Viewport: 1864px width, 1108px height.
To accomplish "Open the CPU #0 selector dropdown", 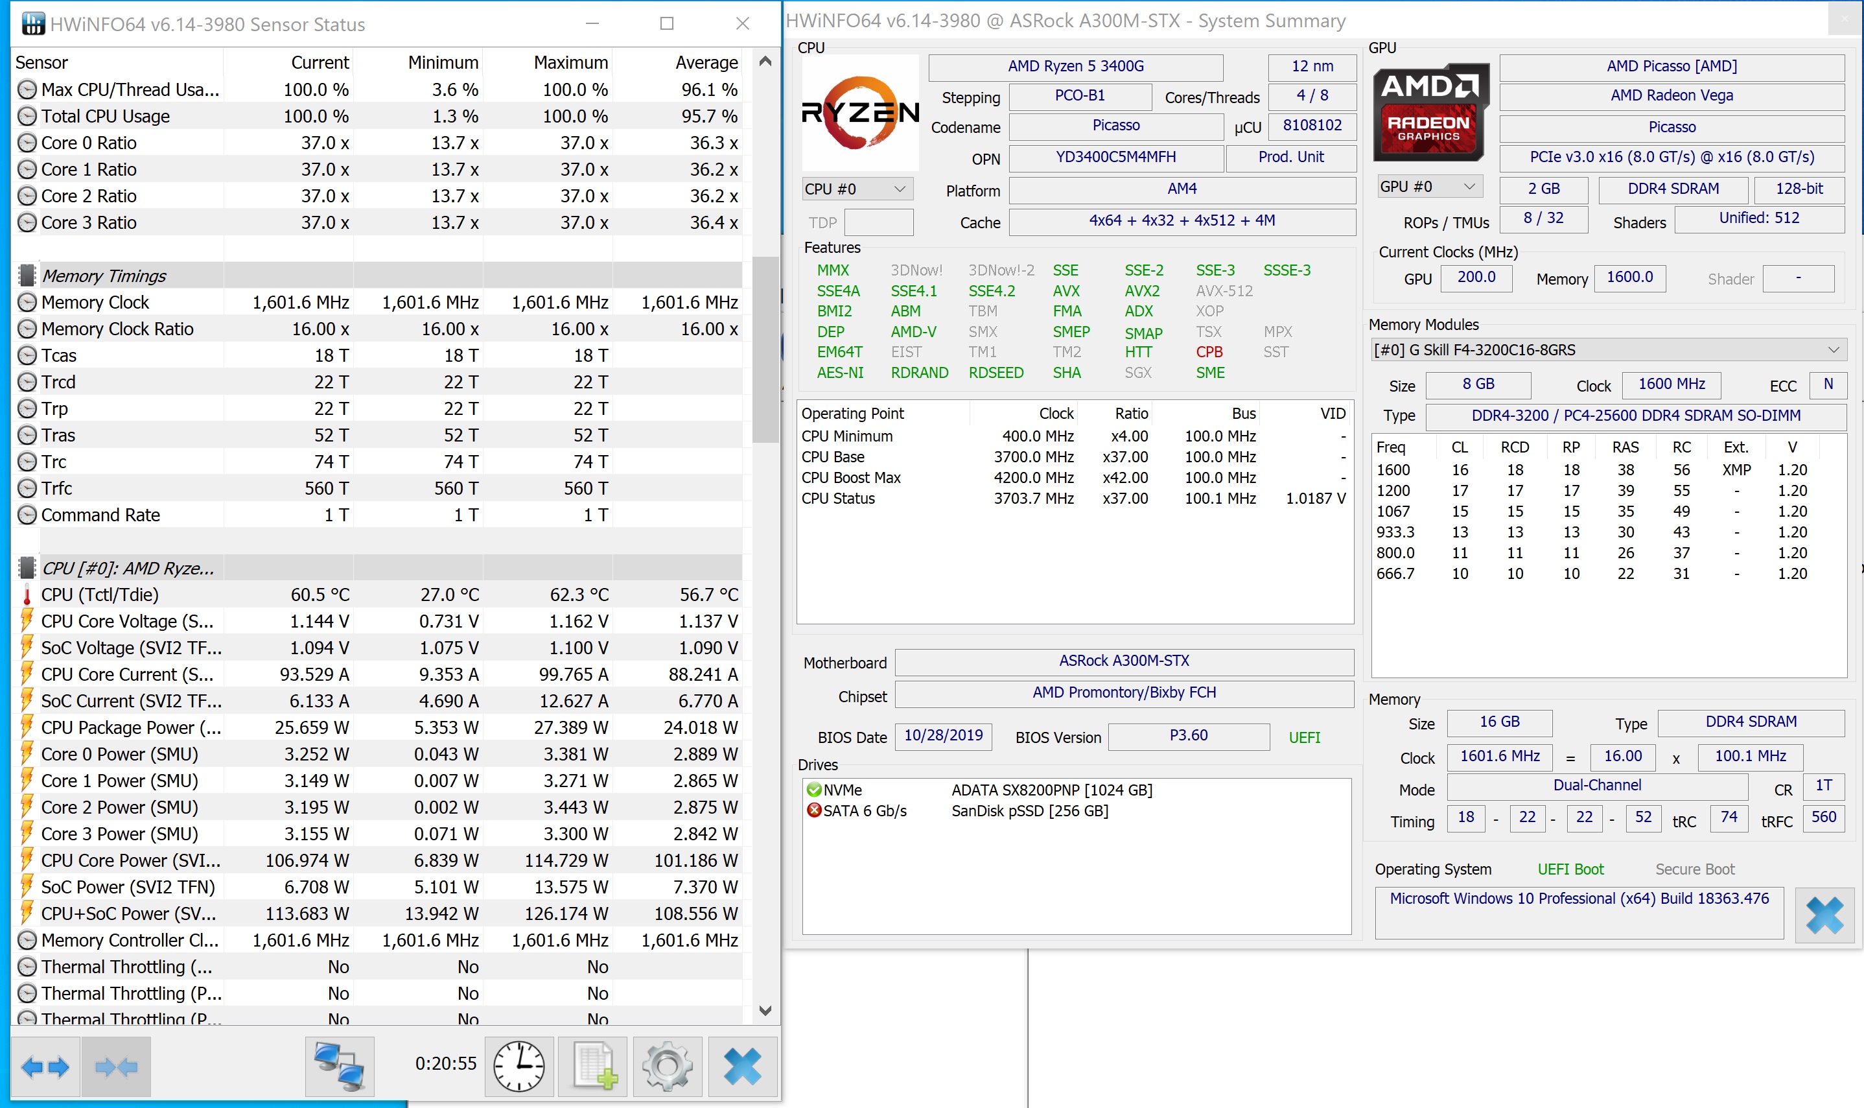I will coord(857,189).
